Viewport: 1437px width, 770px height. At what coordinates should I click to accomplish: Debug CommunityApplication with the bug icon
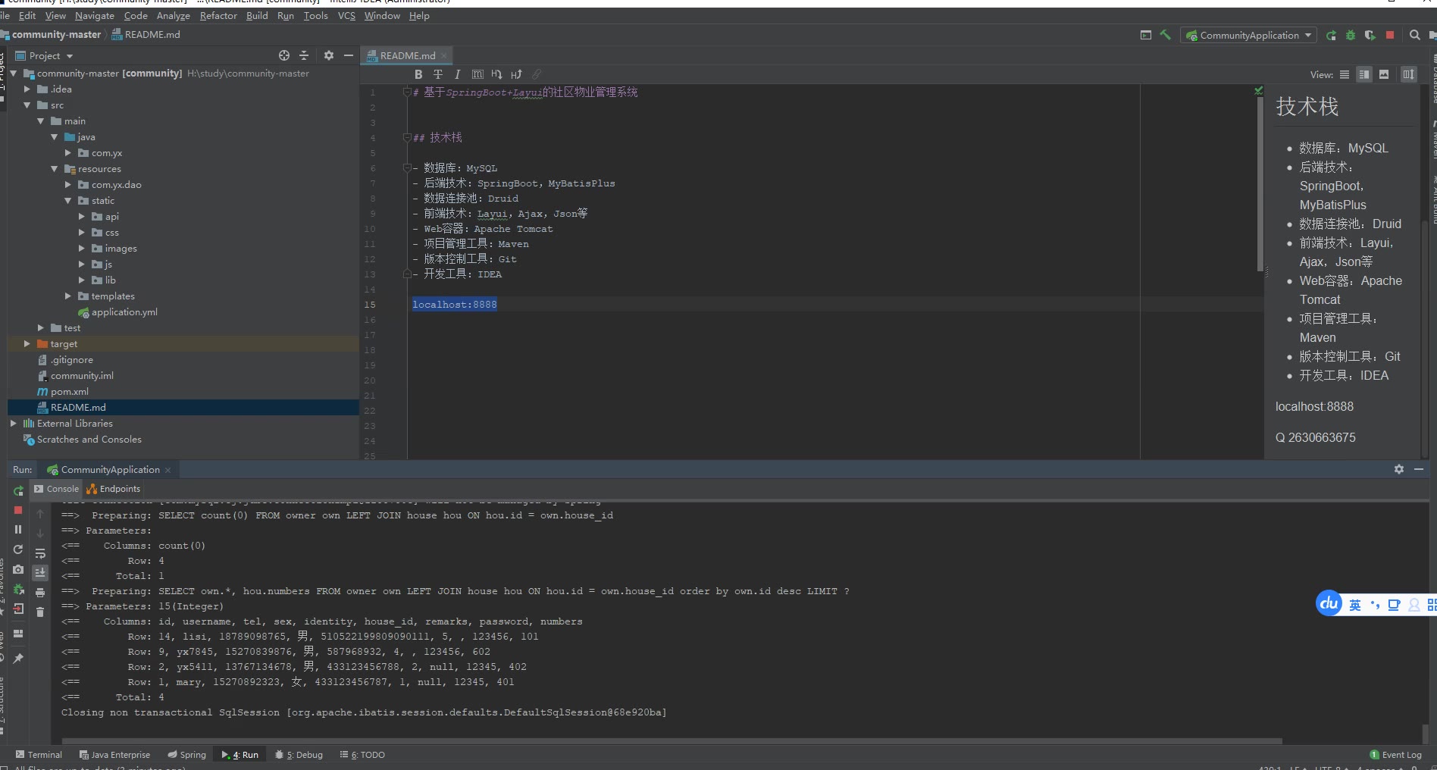pos(1351,35)
